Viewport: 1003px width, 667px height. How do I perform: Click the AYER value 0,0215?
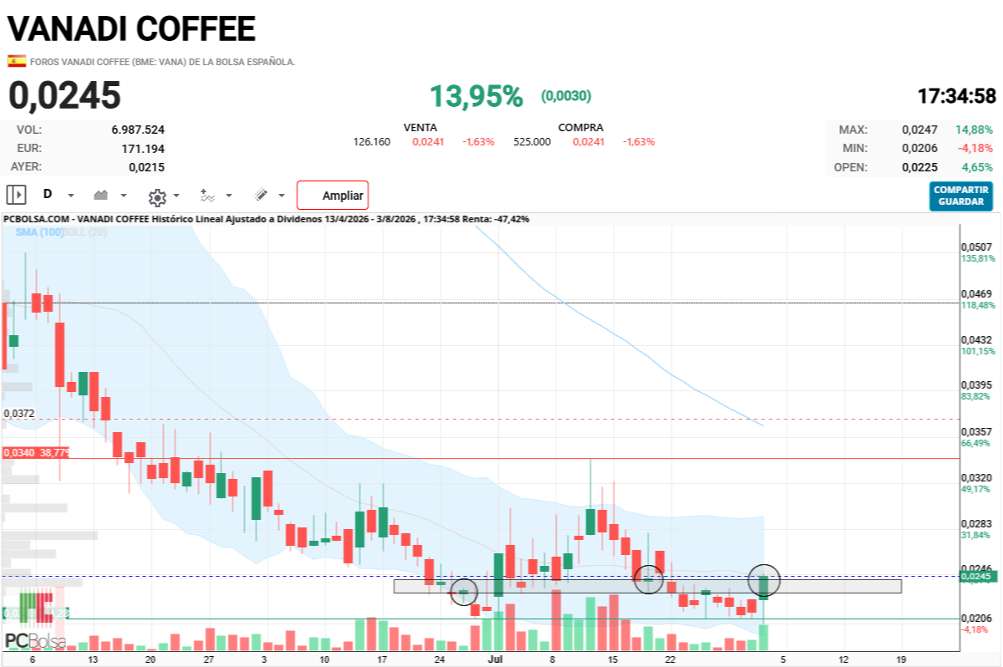tap(147, 166)
